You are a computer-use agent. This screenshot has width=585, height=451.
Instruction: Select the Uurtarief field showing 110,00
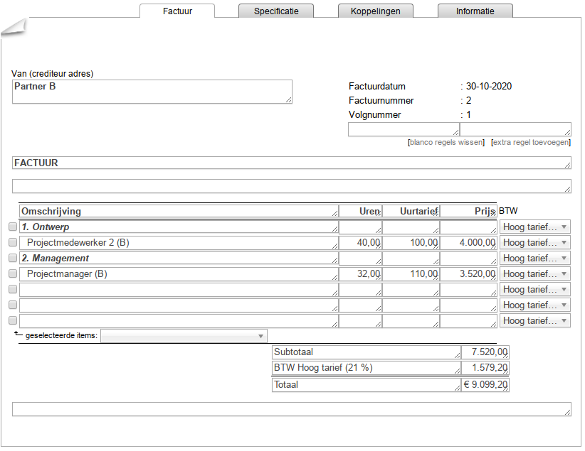tap(411, 274)
